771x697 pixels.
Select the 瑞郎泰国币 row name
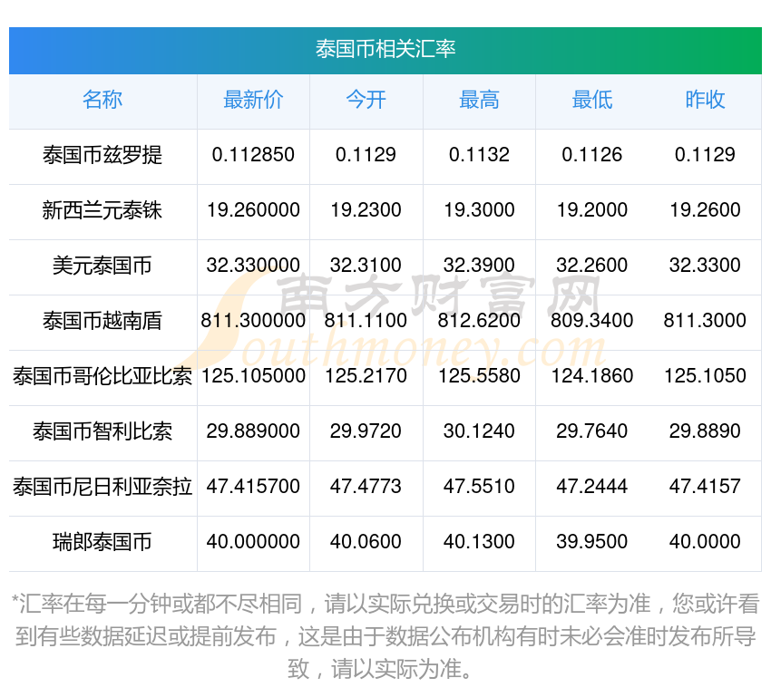point(102,542)
